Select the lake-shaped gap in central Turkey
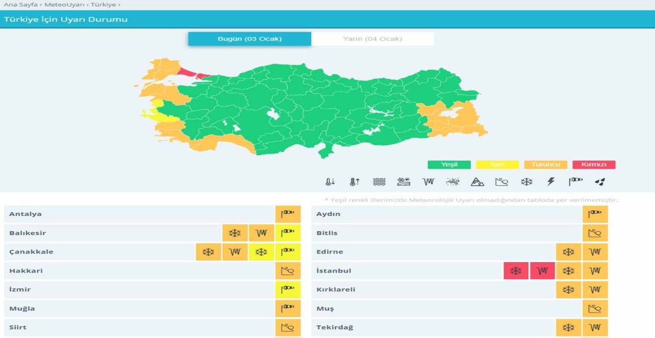 click(x=273, y=114)
